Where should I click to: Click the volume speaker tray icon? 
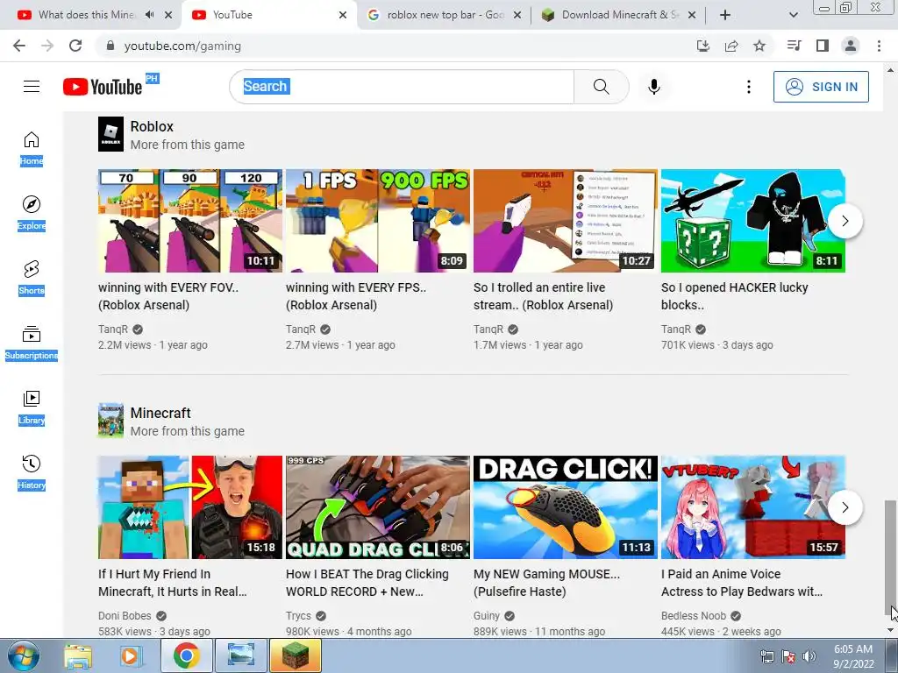coord(809,656)
